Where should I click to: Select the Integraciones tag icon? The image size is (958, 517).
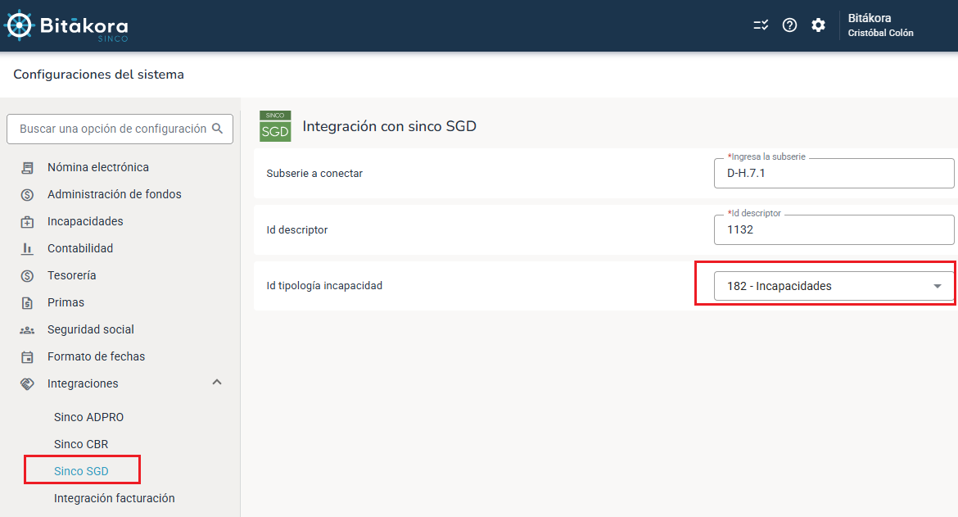point(26,383)
